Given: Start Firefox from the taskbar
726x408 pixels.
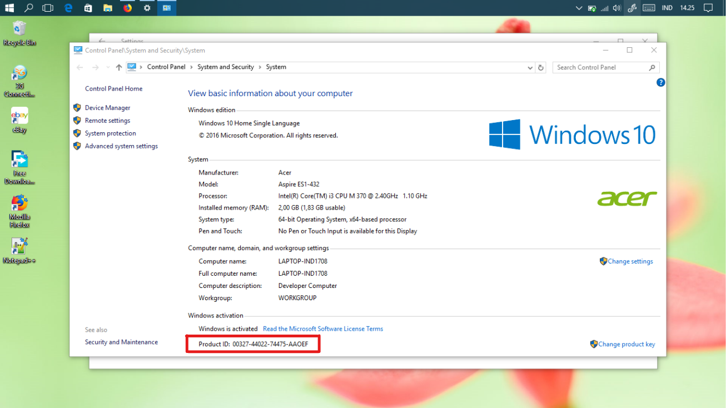Looking at the screenshot, I should click(x=127, y=8).
